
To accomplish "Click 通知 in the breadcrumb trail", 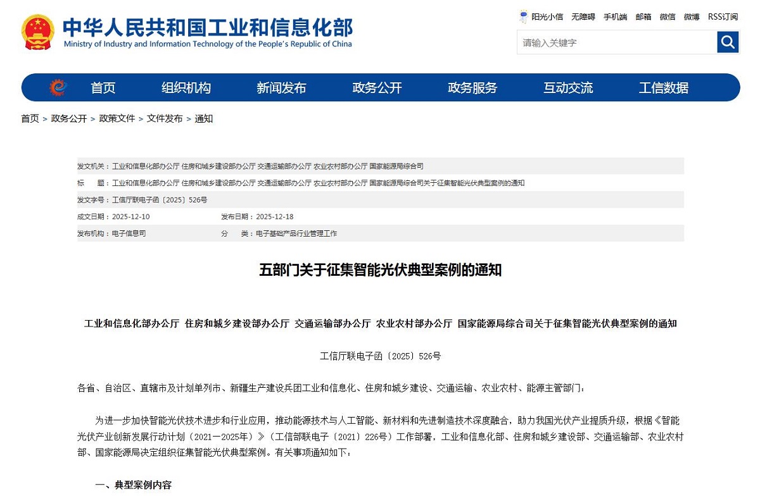I will [x=204, y=118].
